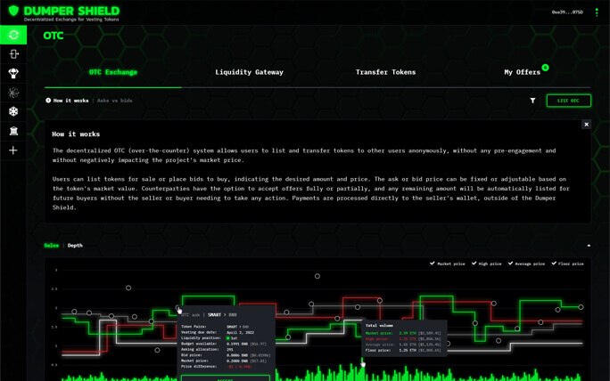The image size is (610, 381).
Task: Select the atom icon in the sidebar
Action: coord(13,93)
